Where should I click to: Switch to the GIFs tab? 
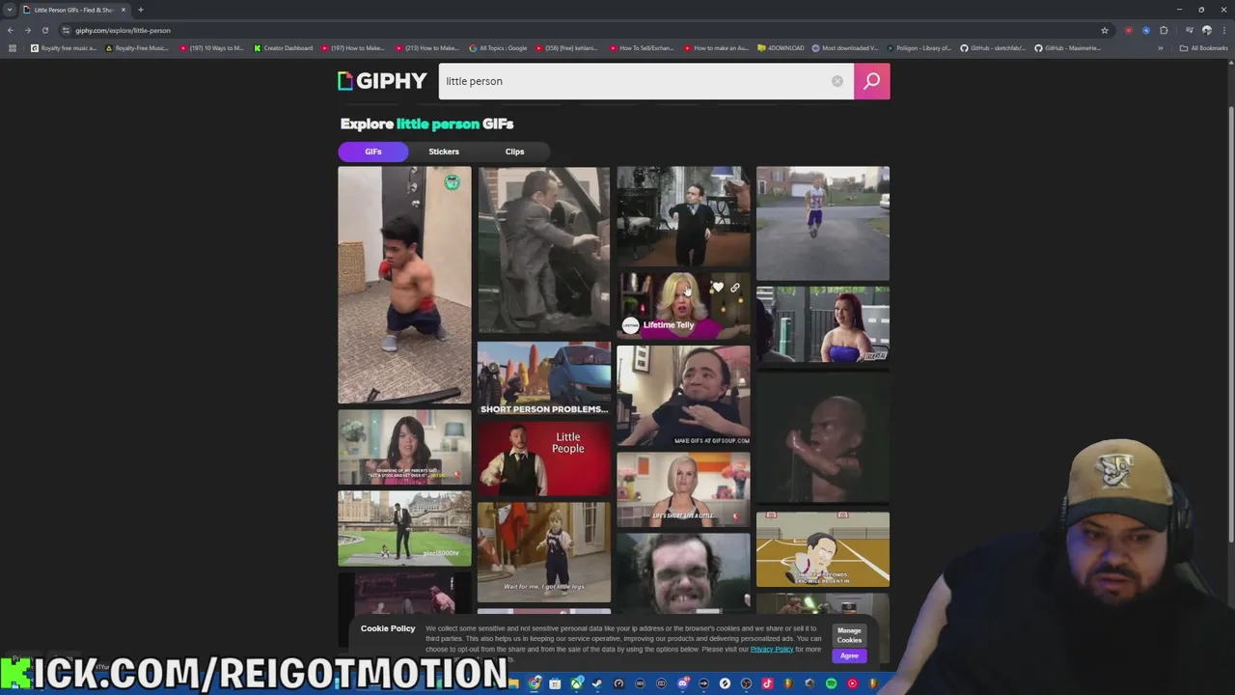(373, 152)
